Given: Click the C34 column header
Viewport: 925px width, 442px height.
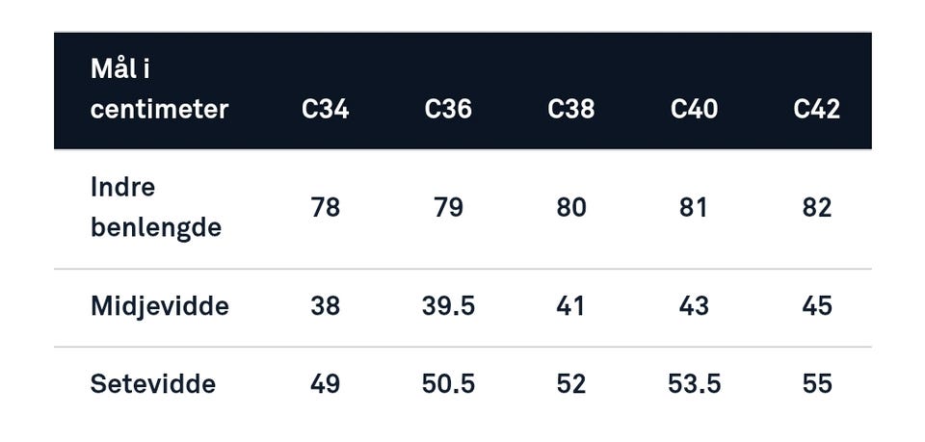Looking at the screenshot, I should [325, 109].
